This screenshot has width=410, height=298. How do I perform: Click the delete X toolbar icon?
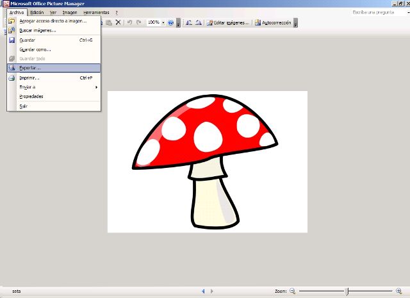click(119, 22)
